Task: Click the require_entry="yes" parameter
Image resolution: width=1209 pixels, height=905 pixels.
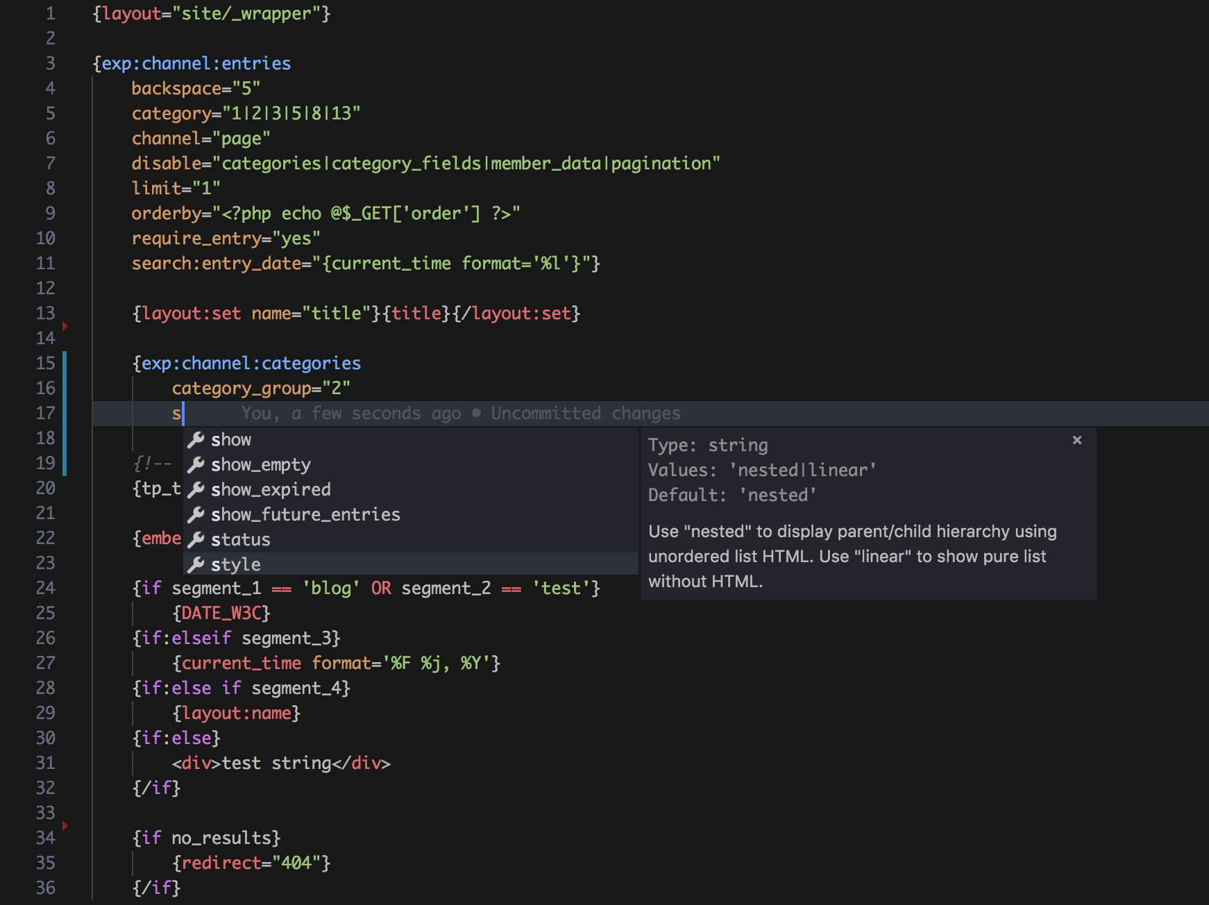Action: (226, 238)
